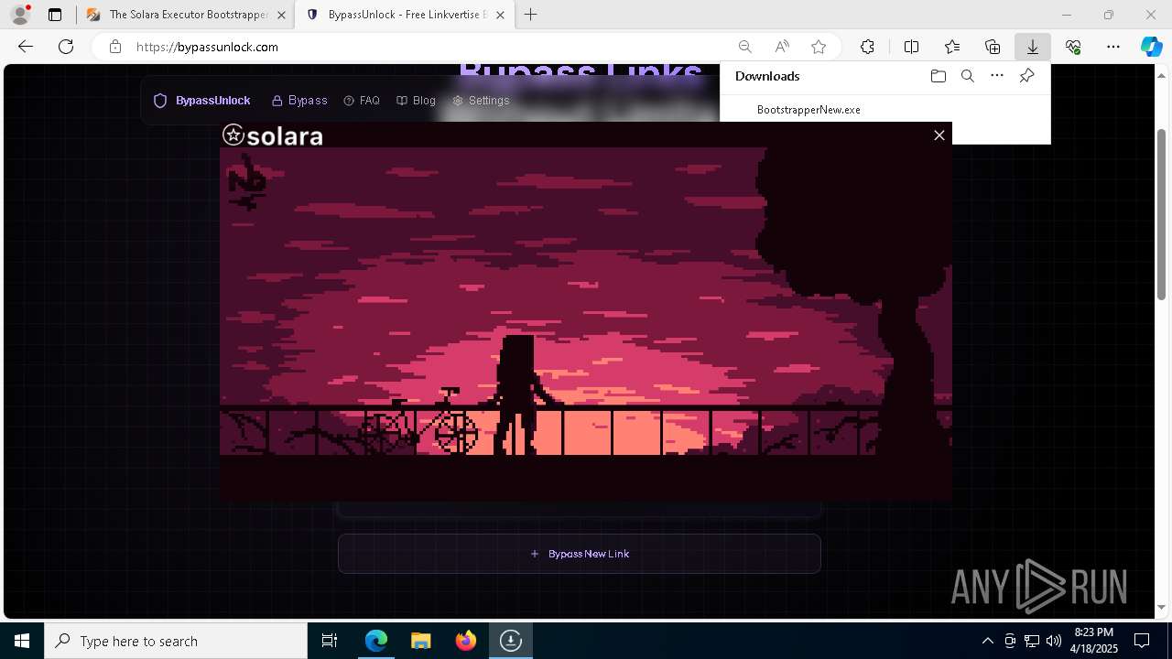
Task: Close The Solara Executor tab
Action: 280,15
